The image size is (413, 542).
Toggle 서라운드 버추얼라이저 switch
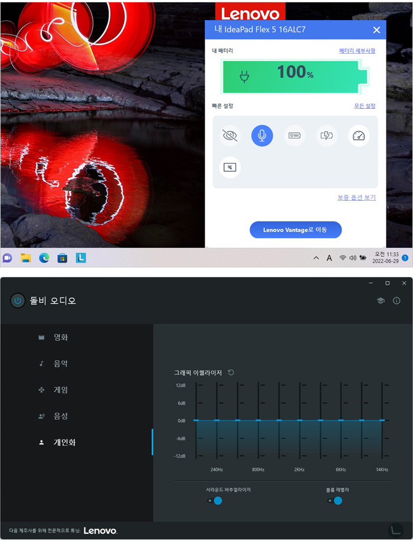click(x=214, y=501)
